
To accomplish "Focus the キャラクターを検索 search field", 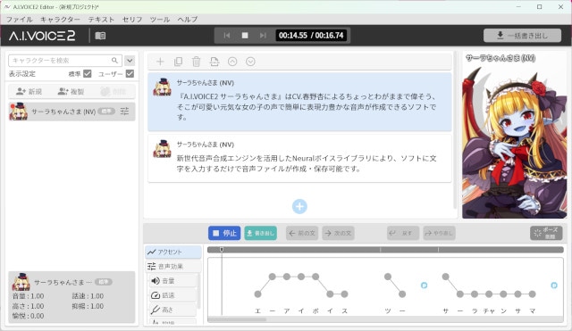I will point(65,61).
